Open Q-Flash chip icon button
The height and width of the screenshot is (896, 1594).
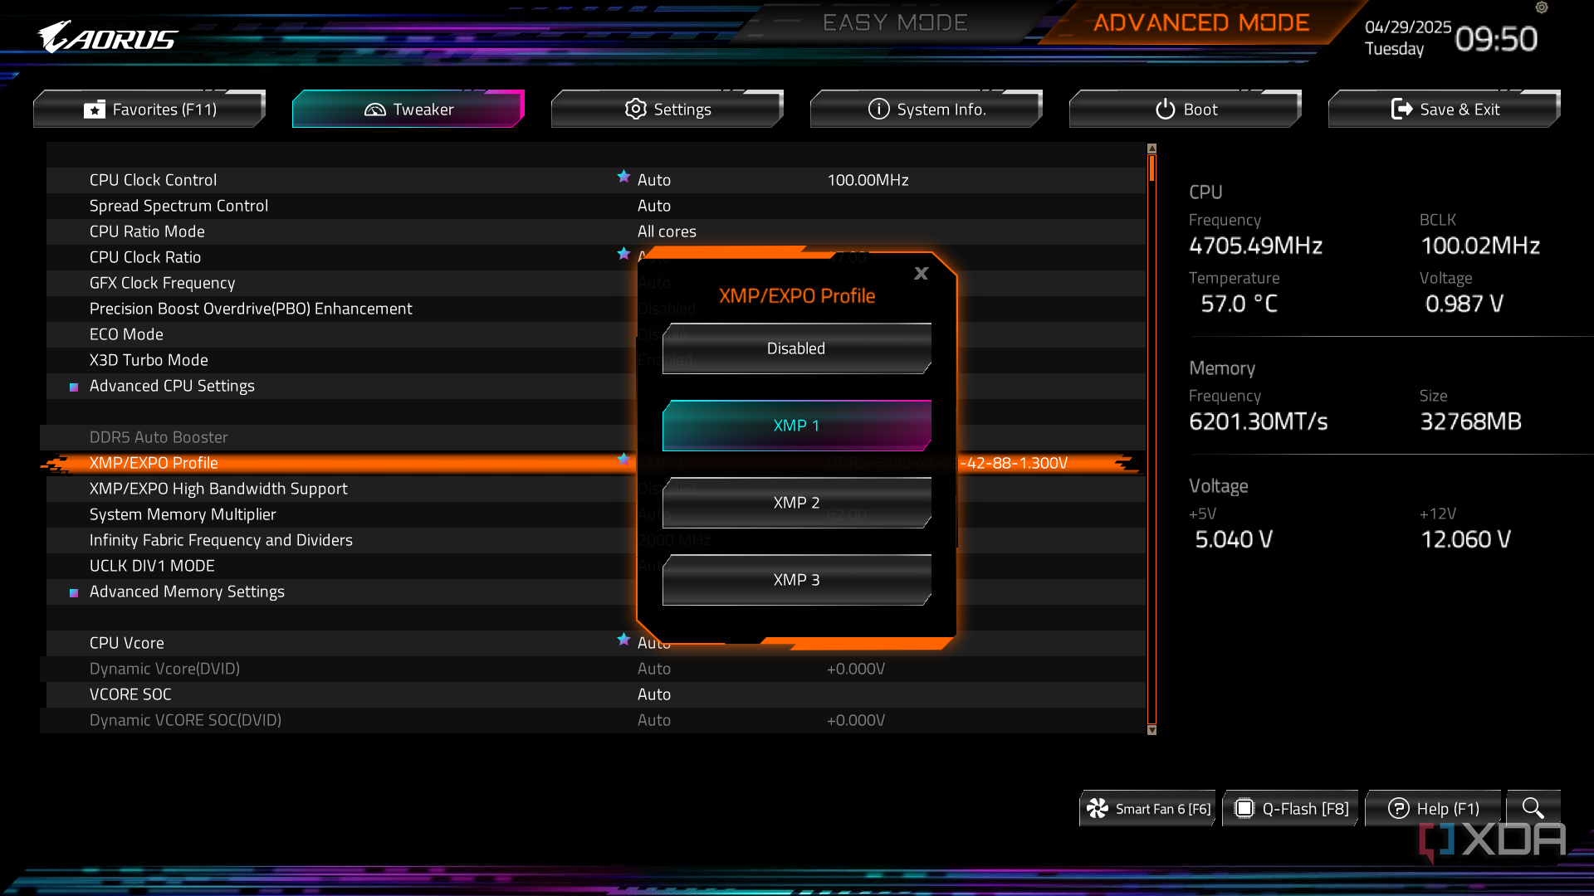point(1244,809)
